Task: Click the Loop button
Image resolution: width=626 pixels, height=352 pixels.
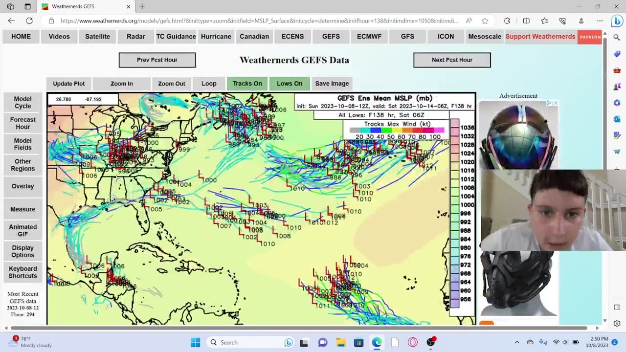Action: [209, 84]
